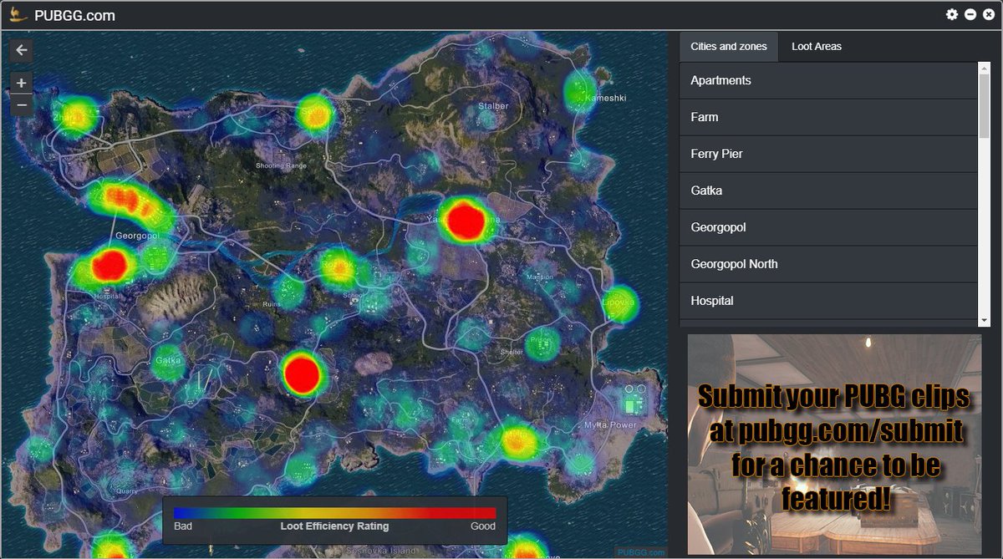Open settings via the gear icon

[x=952, y=14]
